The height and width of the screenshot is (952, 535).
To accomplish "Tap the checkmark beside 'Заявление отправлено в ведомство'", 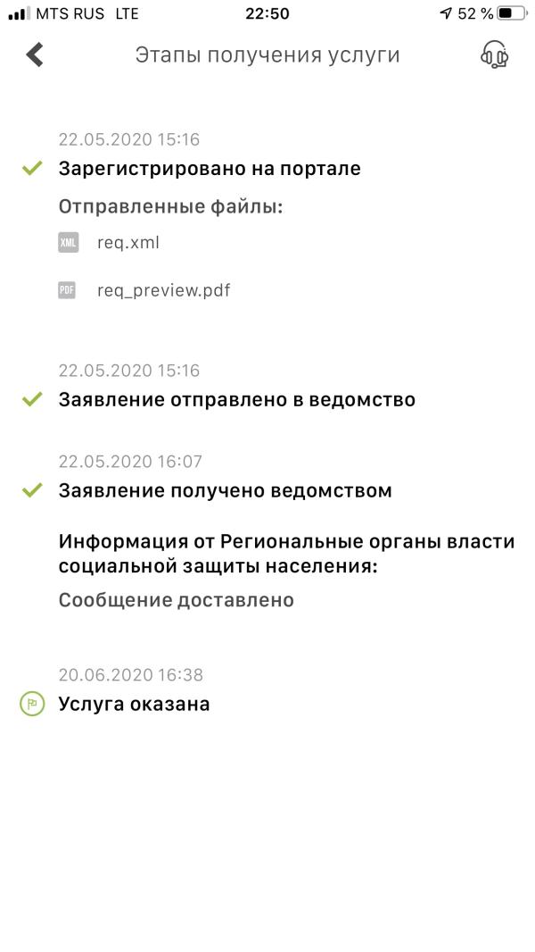I will 33,399.
